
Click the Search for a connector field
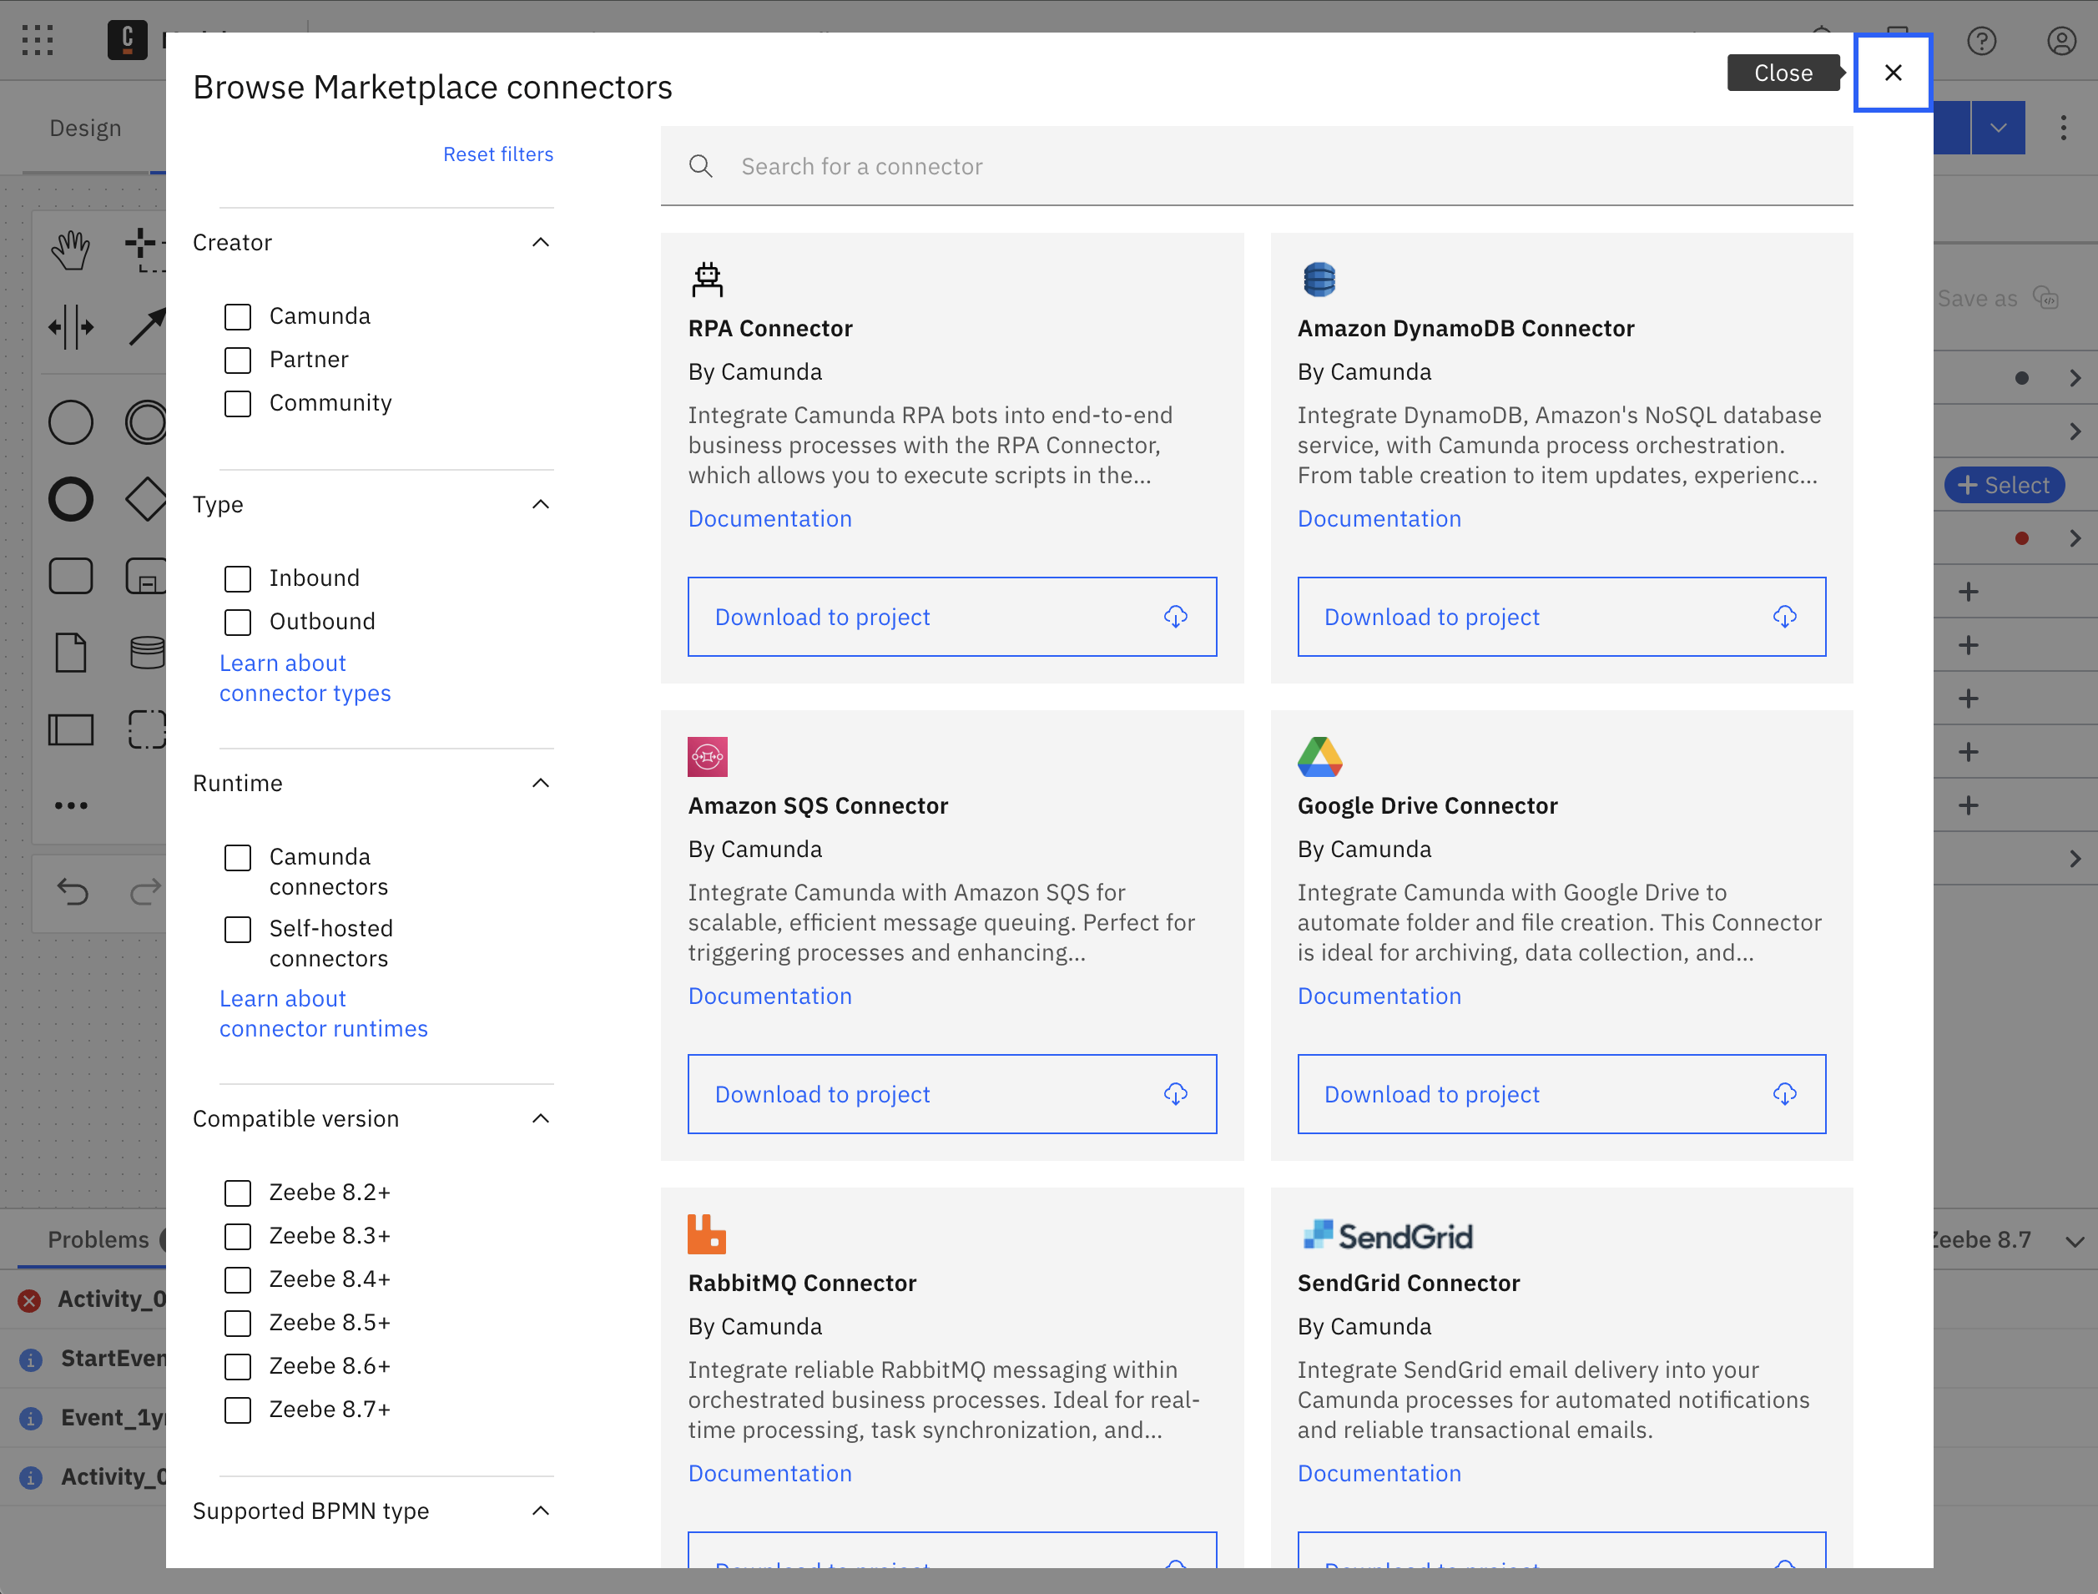(x=1256, y=166)
